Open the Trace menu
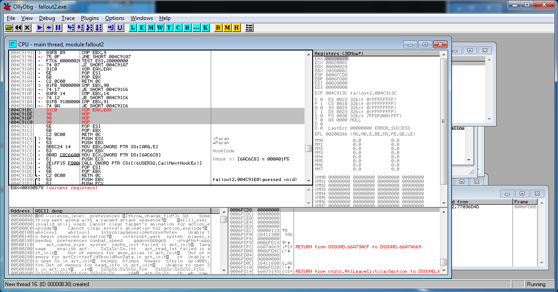 click(x=68, y=18)
